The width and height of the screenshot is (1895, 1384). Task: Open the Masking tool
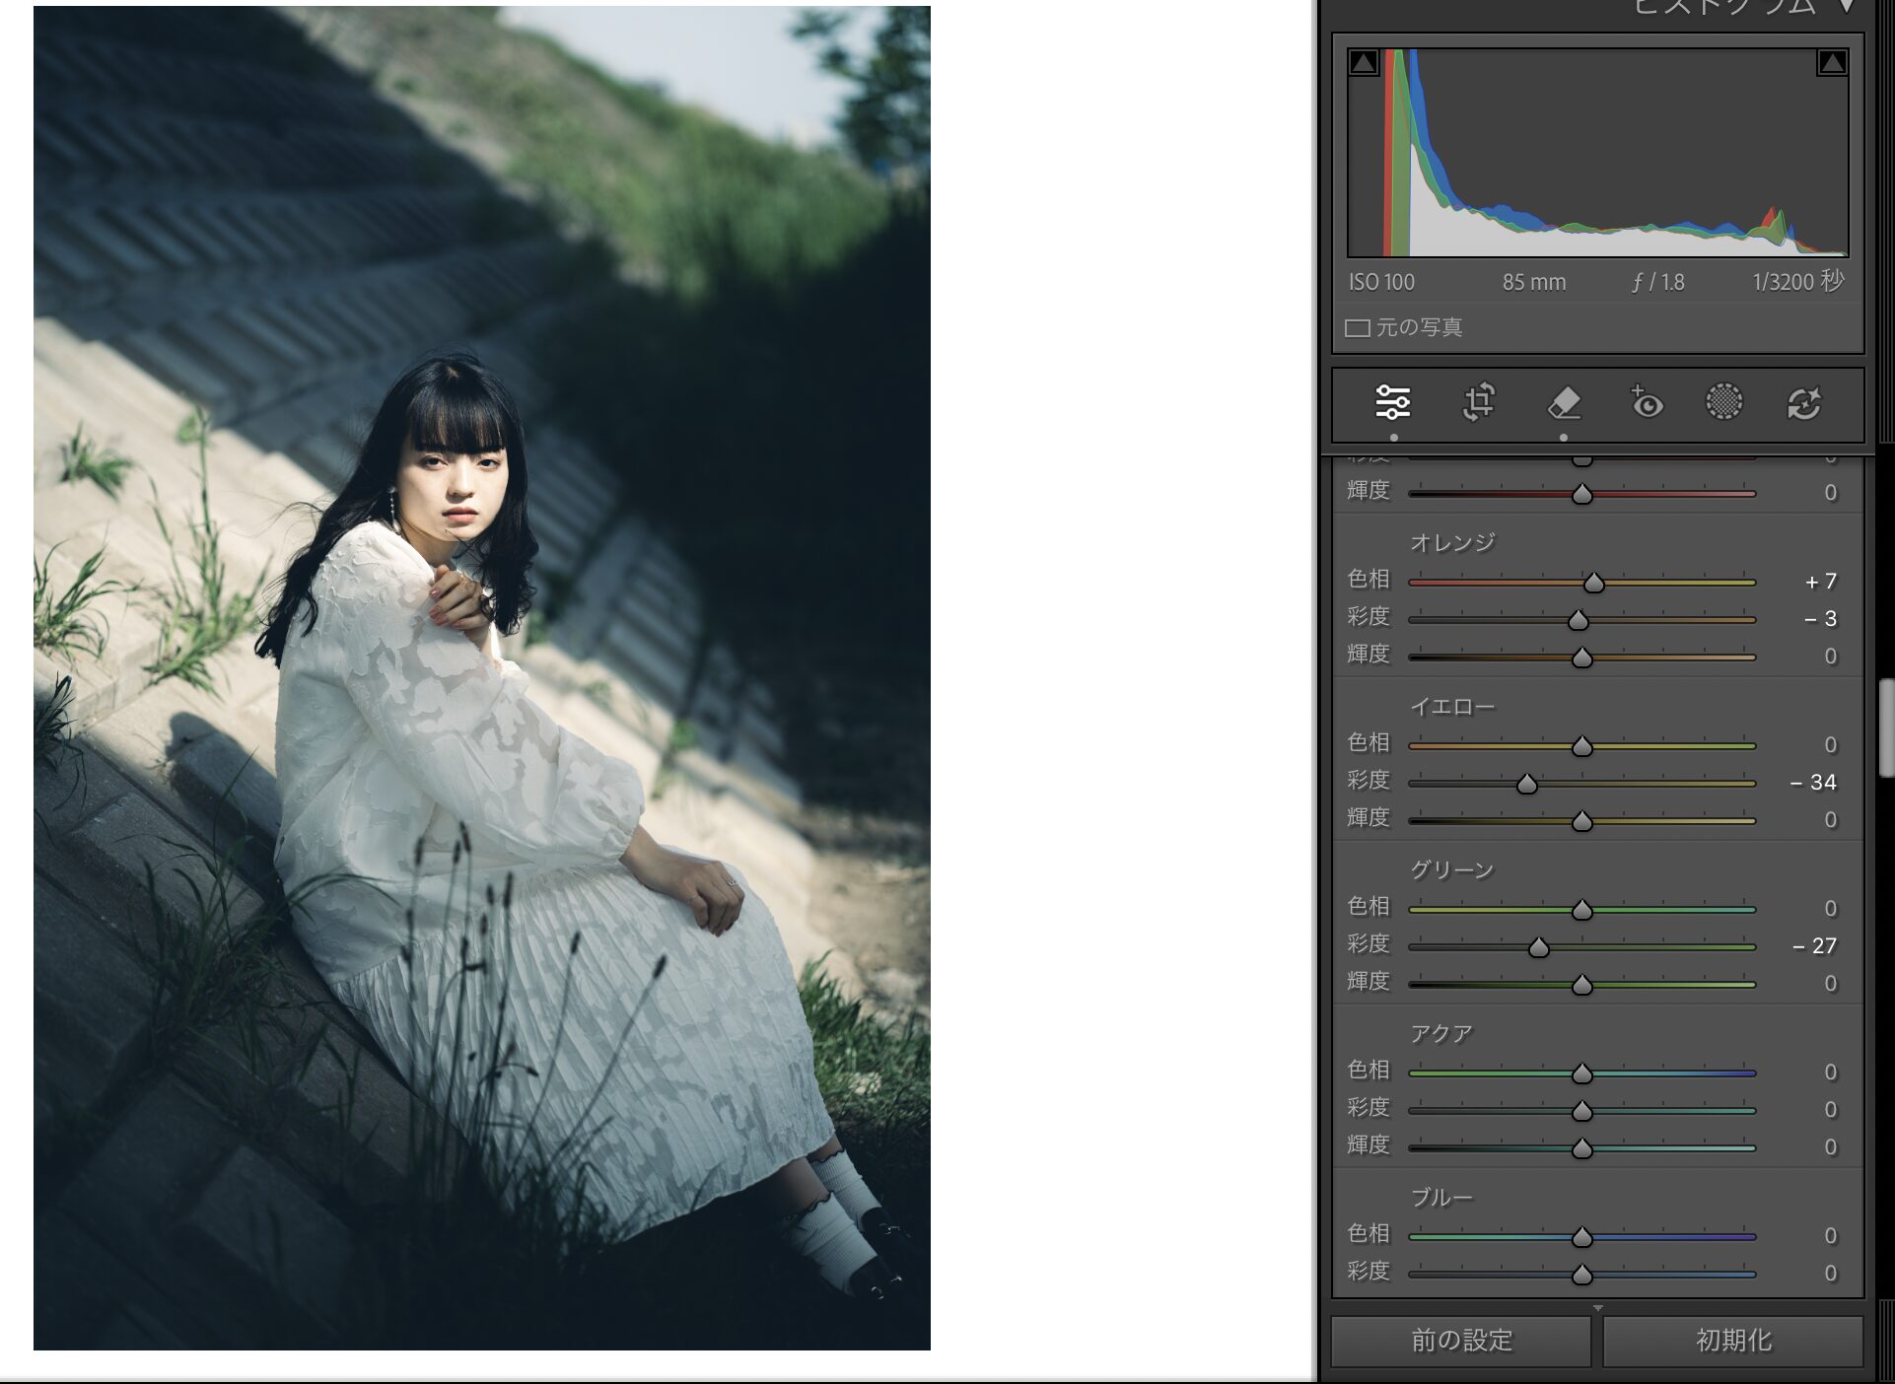click(x=1723, y=402)
